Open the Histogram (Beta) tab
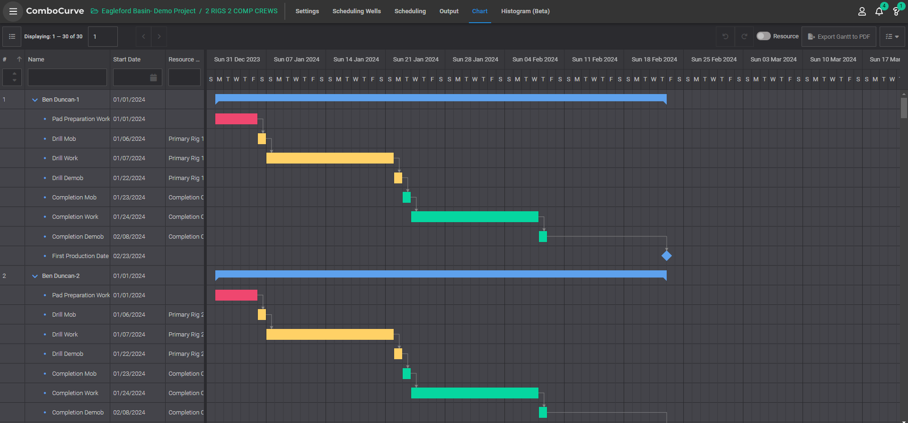 point(525,11)
